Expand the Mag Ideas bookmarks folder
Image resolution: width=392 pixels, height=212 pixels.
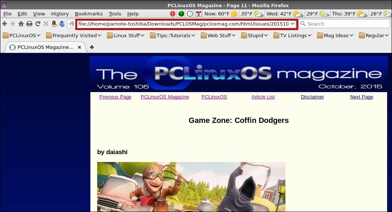[x=335, y=35]
